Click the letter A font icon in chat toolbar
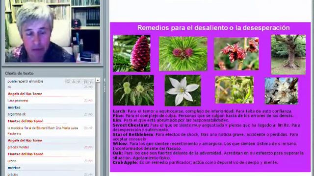The width and height of the screenshot is (314, 176). (74, 82)
